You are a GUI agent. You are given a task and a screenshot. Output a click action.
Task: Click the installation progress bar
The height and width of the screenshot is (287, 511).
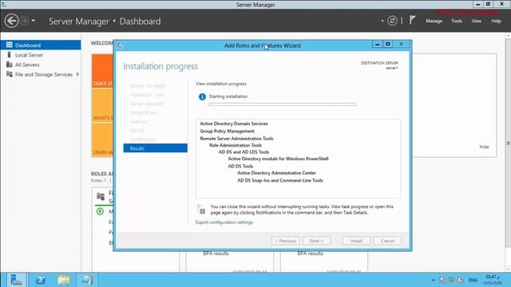tap(282, 104)
